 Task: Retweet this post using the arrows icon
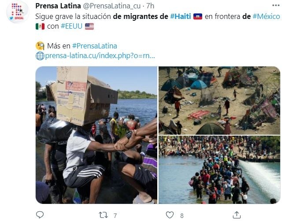103,215
